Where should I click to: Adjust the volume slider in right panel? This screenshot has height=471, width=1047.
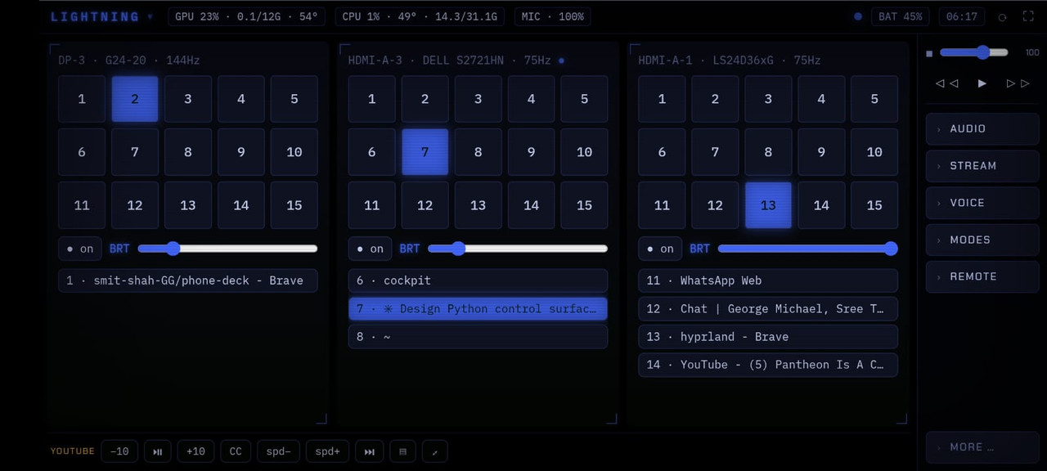coord(974,52)
